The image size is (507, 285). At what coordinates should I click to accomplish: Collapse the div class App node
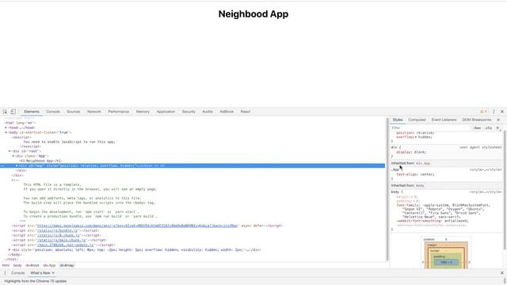(x=13, y=156)
